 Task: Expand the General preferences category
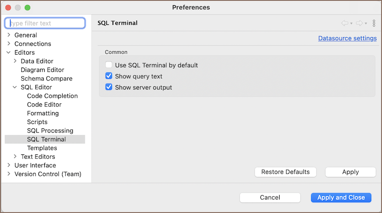click(9, 35)
